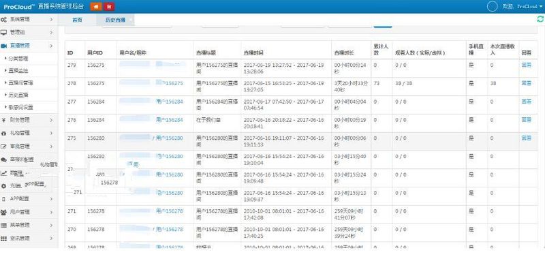Expand the APP配置 menu chevron
545x261 pixels.
coord(52,199)
